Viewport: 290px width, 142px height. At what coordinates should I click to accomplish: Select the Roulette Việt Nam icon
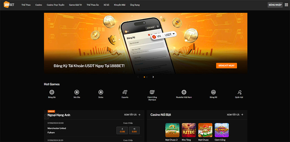[184, 92]
